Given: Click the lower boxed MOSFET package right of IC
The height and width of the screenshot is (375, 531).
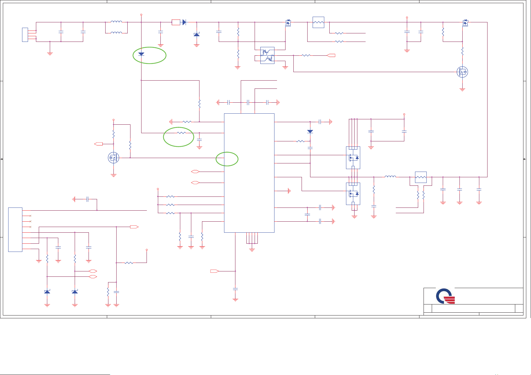Looking at the screenshot, I should pyautogui.click(x=353, y=194).
